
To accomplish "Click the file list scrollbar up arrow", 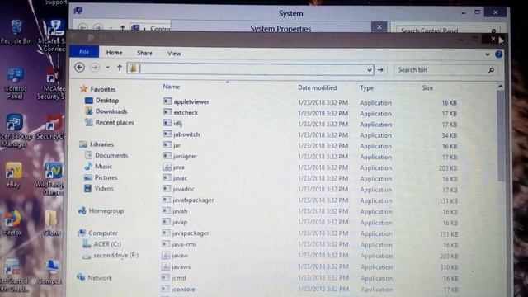I will tap(501, 87).
